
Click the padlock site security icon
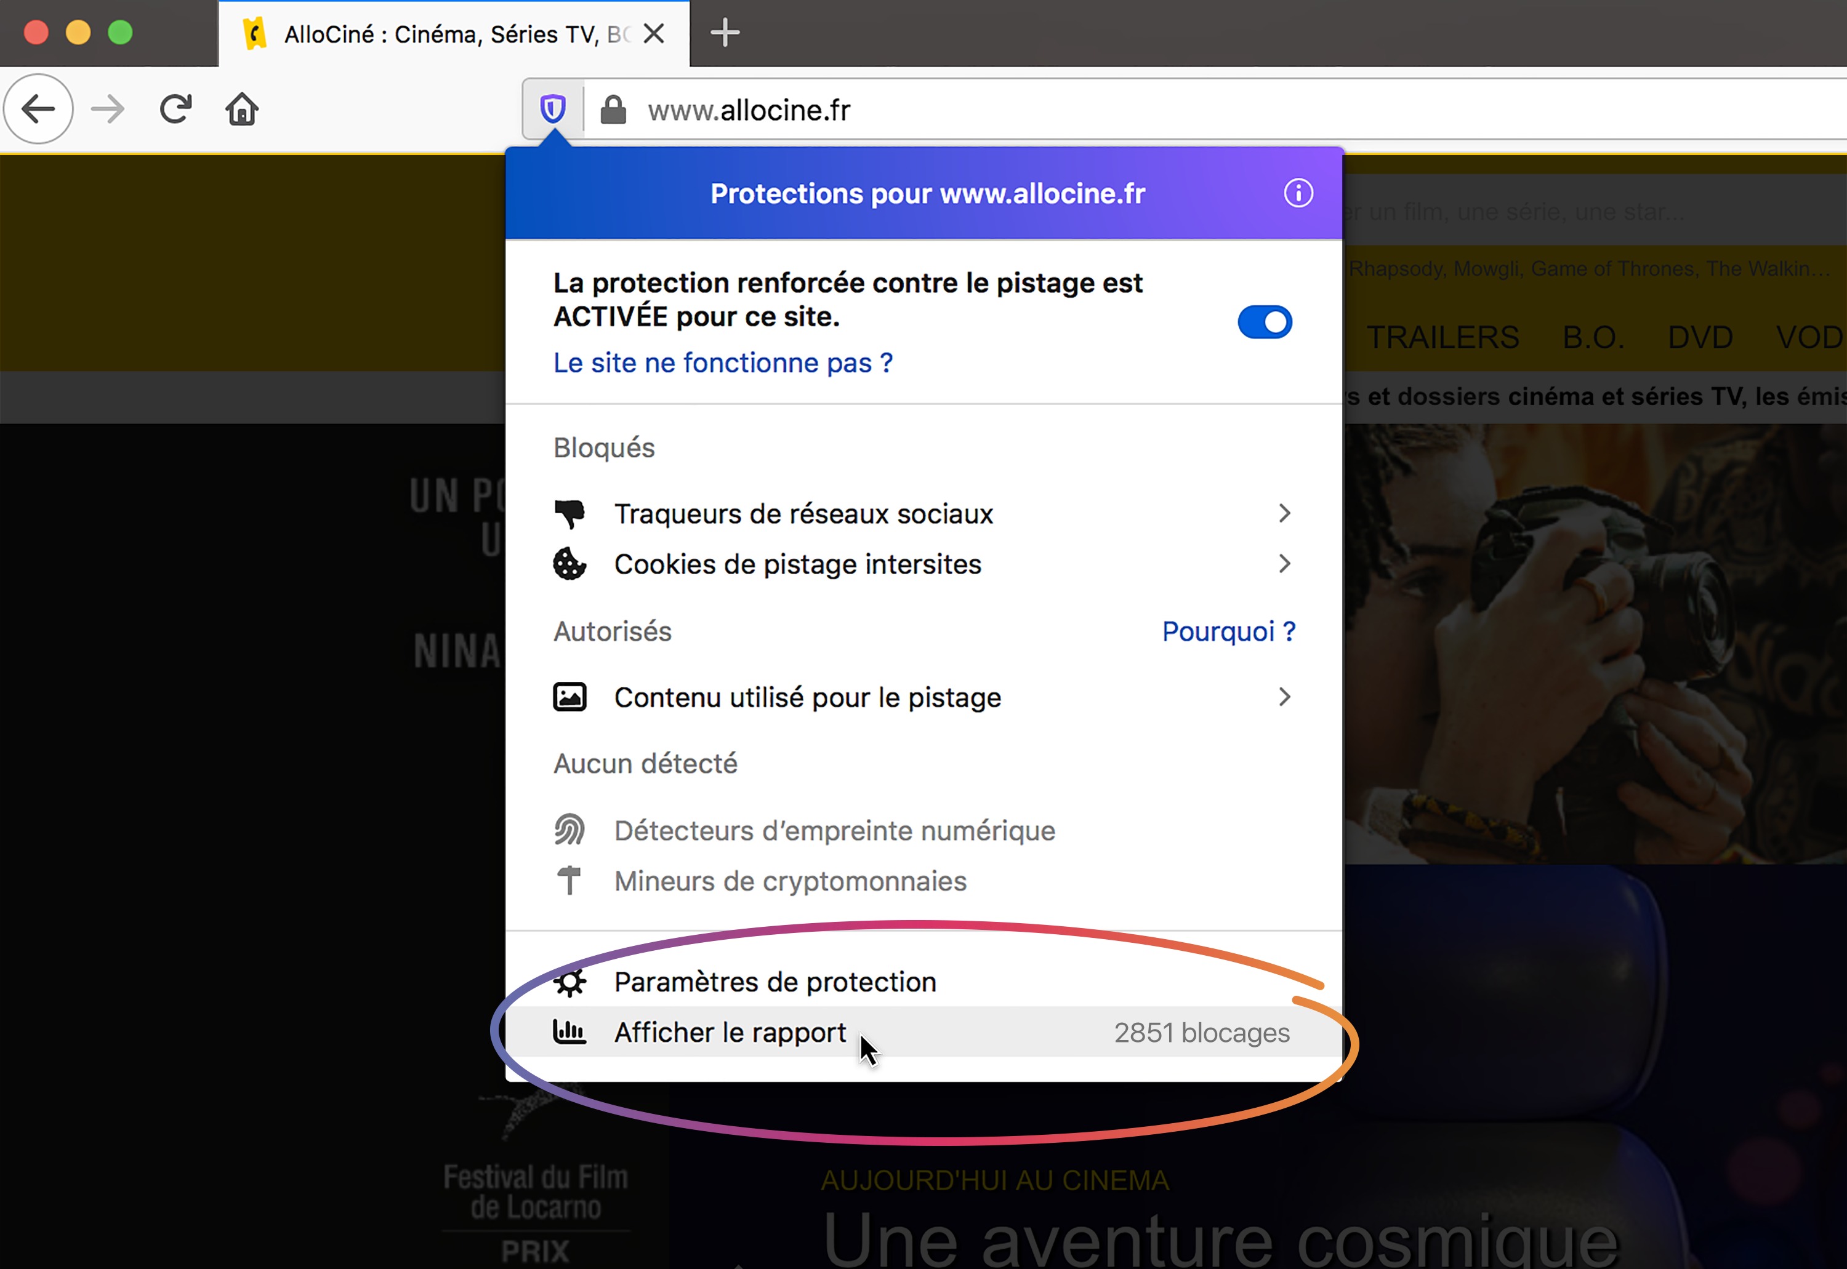point(613,110)
